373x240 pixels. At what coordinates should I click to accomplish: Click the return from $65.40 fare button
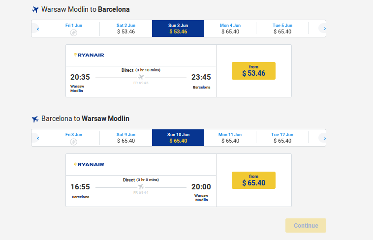253,180
